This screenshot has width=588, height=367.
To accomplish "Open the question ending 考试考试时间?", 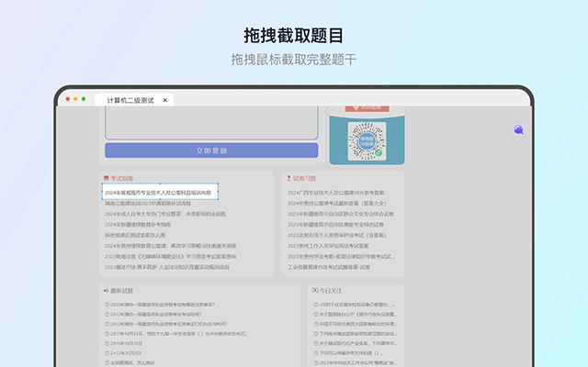I will [x=155, y=314].
